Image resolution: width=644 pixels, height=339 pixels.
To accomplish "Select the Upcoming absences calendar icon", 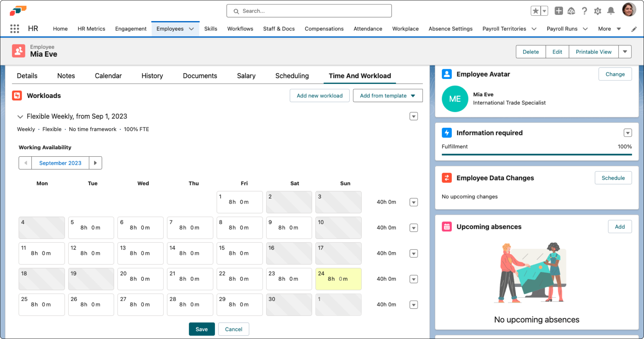I will coord(447,226).
